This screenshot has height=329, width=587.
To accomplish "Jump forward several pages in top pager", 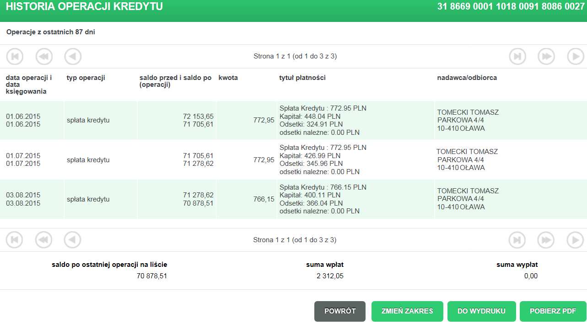I will 546,57.
